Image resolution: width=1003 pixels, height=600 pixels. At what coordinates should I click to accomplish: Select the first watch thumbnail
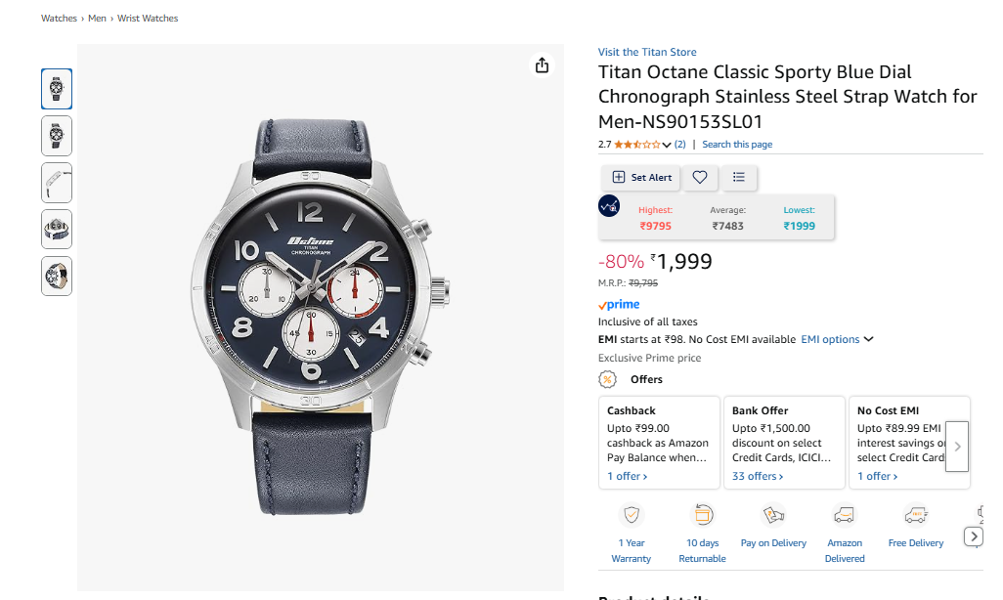click(57, 89)
